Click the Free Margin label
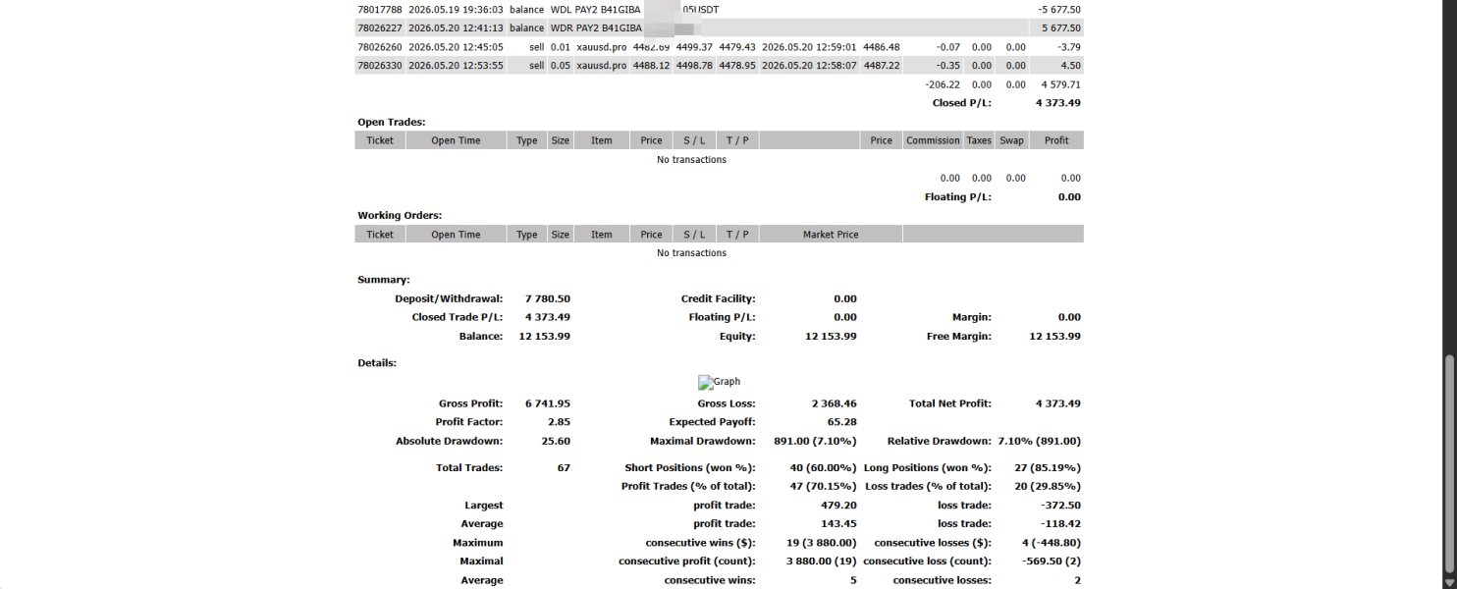Image resolution: width=1457 pixels, height=589 pixels. tap(958, 336)
